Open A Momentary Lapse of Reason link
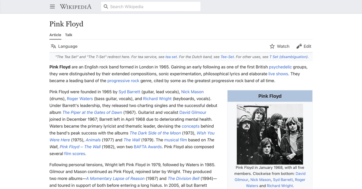 tap(115, 179)
